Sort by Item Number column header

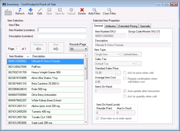(19, 56)
